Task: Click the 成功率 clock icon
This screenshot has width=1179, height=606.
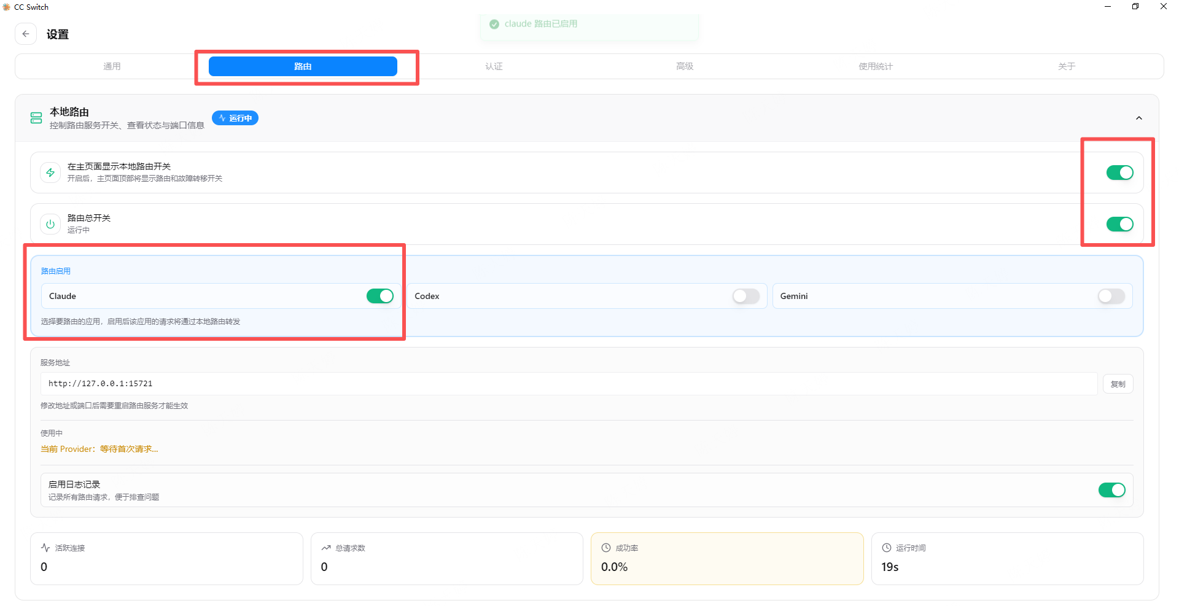Action: [x=606, y=548]
